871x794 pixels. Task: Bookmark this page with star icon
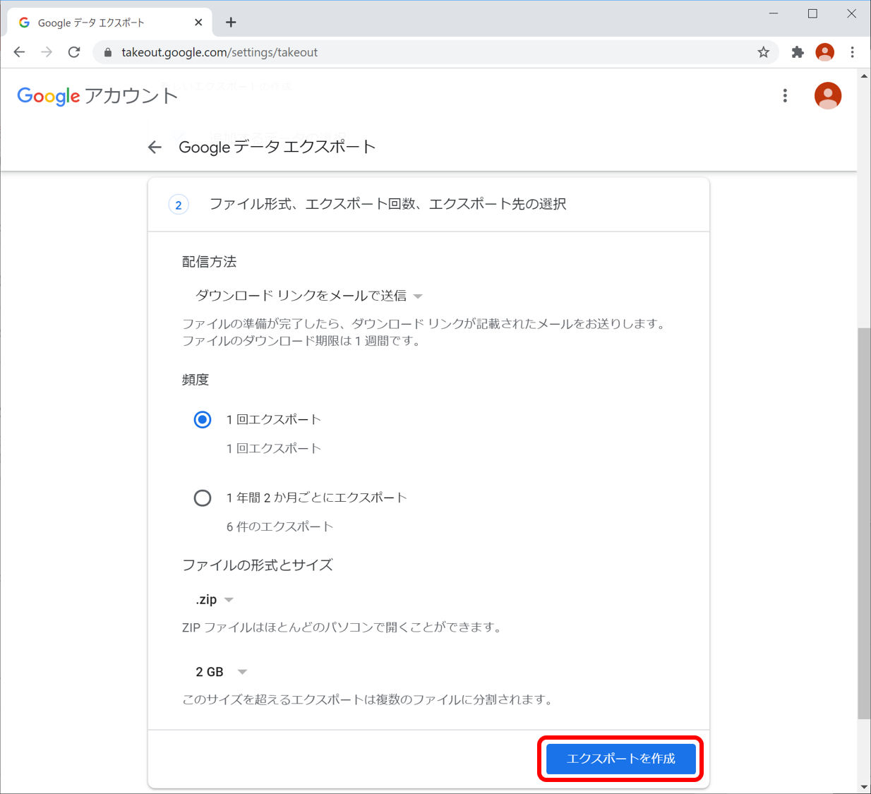pyautogui.click(x=764, y=52)
